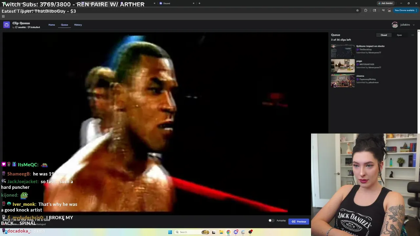Toggle the Autoplay switch

click(x=271, y=221)
